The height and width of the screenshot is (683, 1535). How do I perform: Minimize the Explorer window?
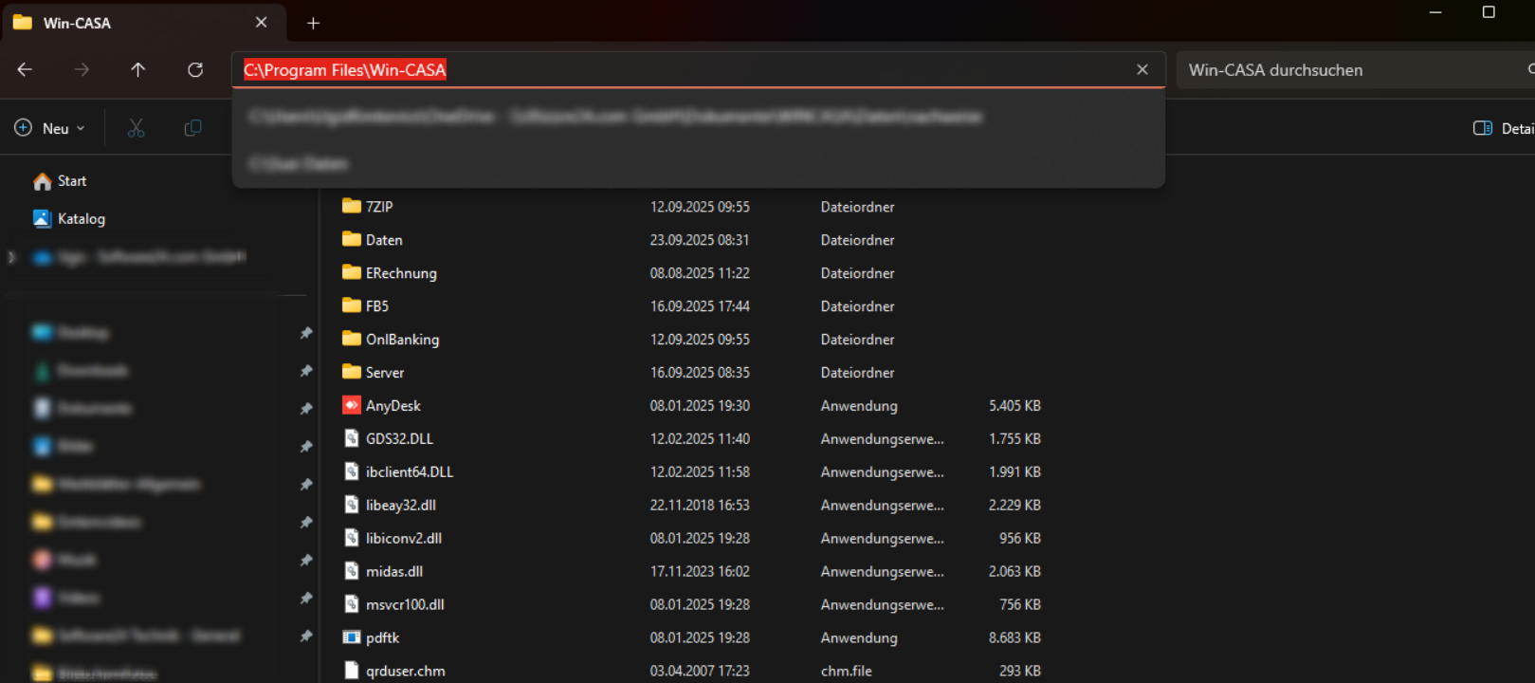coord(1435,12)
